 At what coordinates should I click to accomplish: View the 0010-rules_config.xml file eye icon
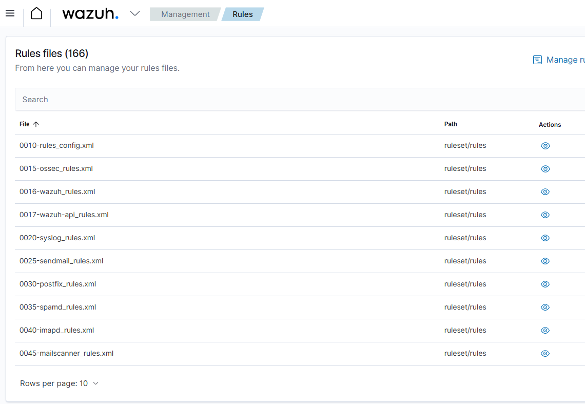[545, 146]
